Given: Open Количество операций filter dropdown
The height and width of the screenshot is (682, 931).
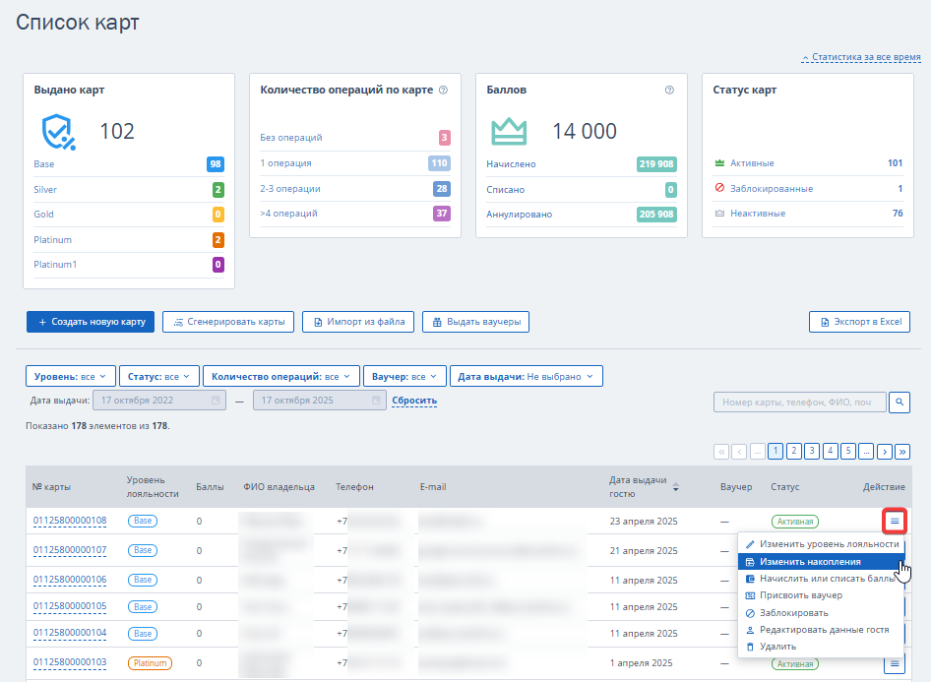Looking at the screenshot, I should click(280, 376).
